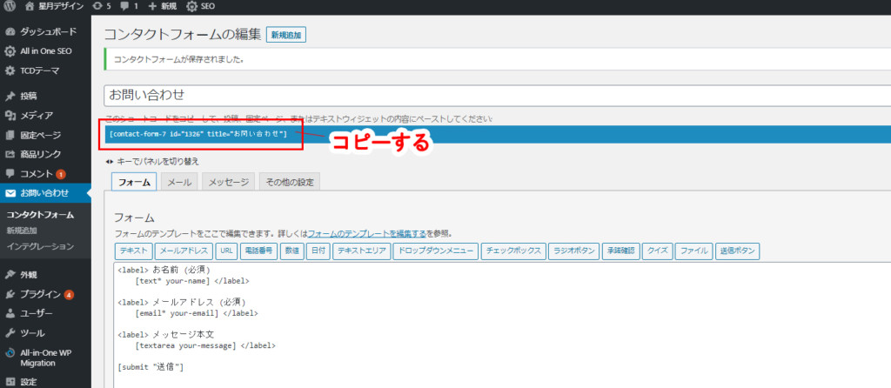This screenshot has height=388, width=891.
Task: Select the contact-form-7 shortcode field
Action: pos(497,134)
